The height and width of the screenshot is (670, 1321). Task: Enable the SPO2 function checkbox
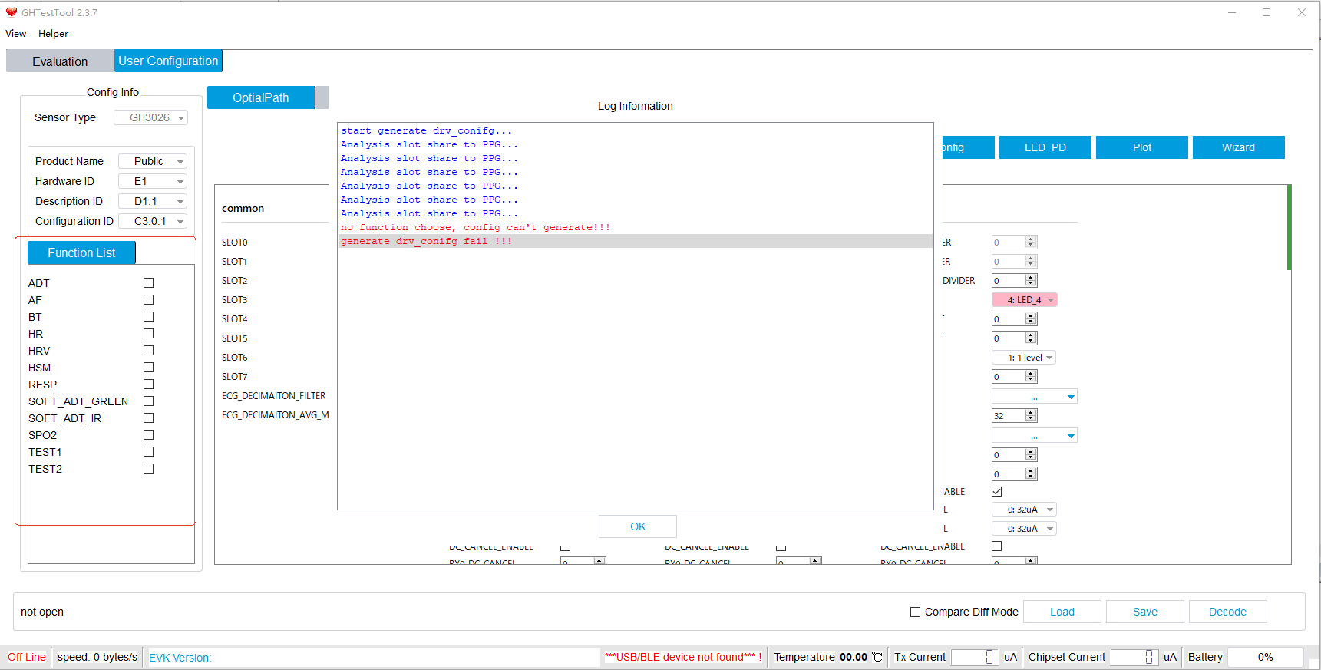coord(148,435)
